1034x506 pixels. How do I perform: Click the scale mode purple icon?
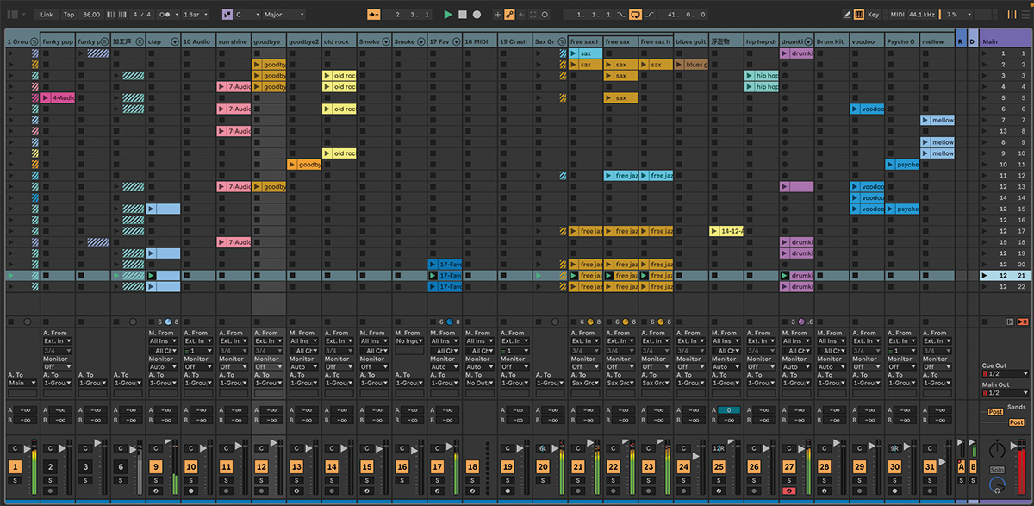pos(226,15)
